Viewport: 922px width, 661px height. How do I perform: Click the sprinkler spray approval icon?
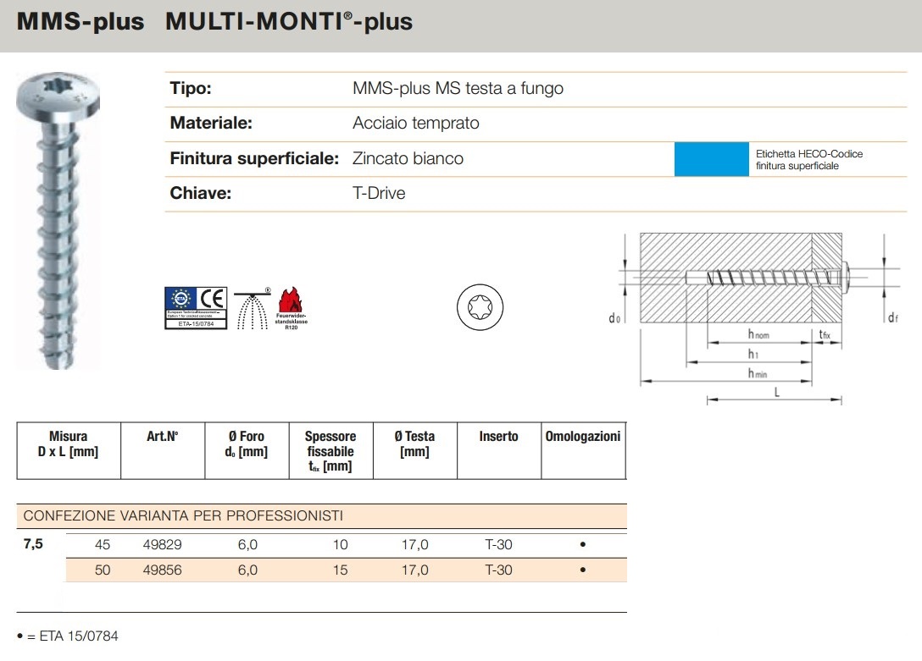(x=253, y=308)
